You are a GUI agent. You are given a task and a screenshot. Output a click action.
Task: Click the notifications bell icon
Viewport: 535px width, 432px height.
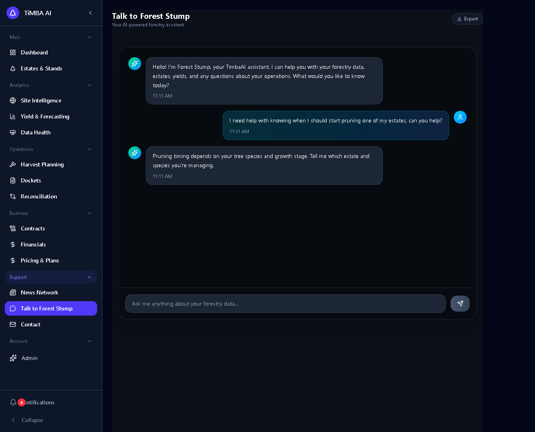13,402
